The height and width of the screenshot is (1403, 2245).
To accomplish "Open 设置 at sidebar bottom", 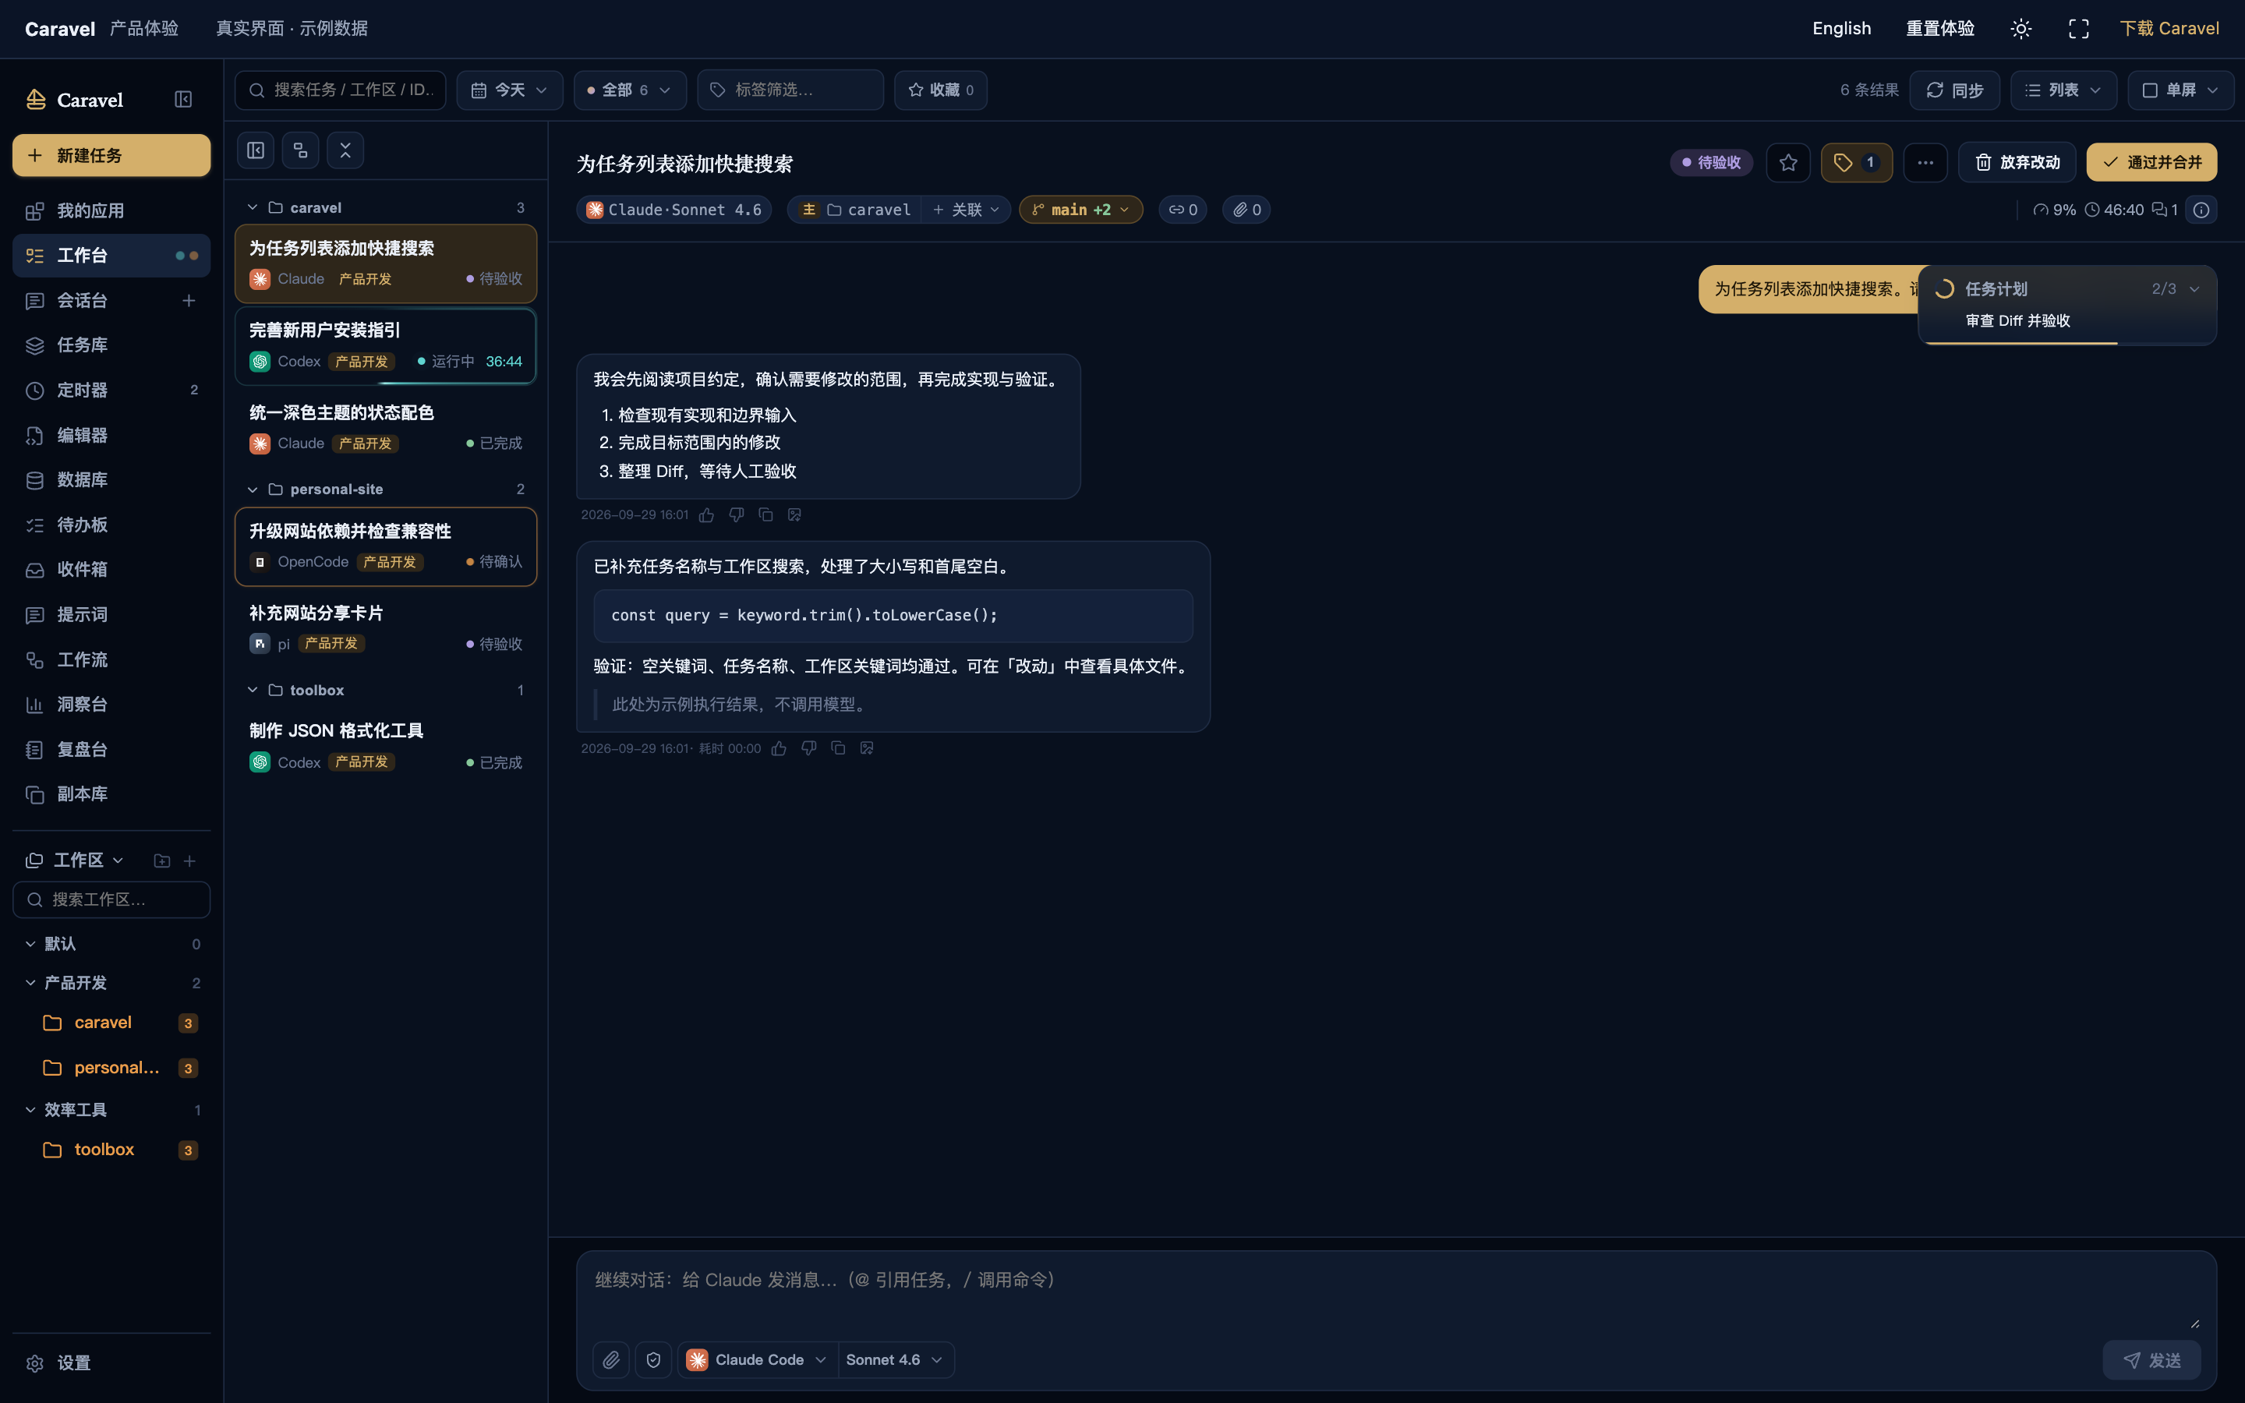I will coord(111,1363).
